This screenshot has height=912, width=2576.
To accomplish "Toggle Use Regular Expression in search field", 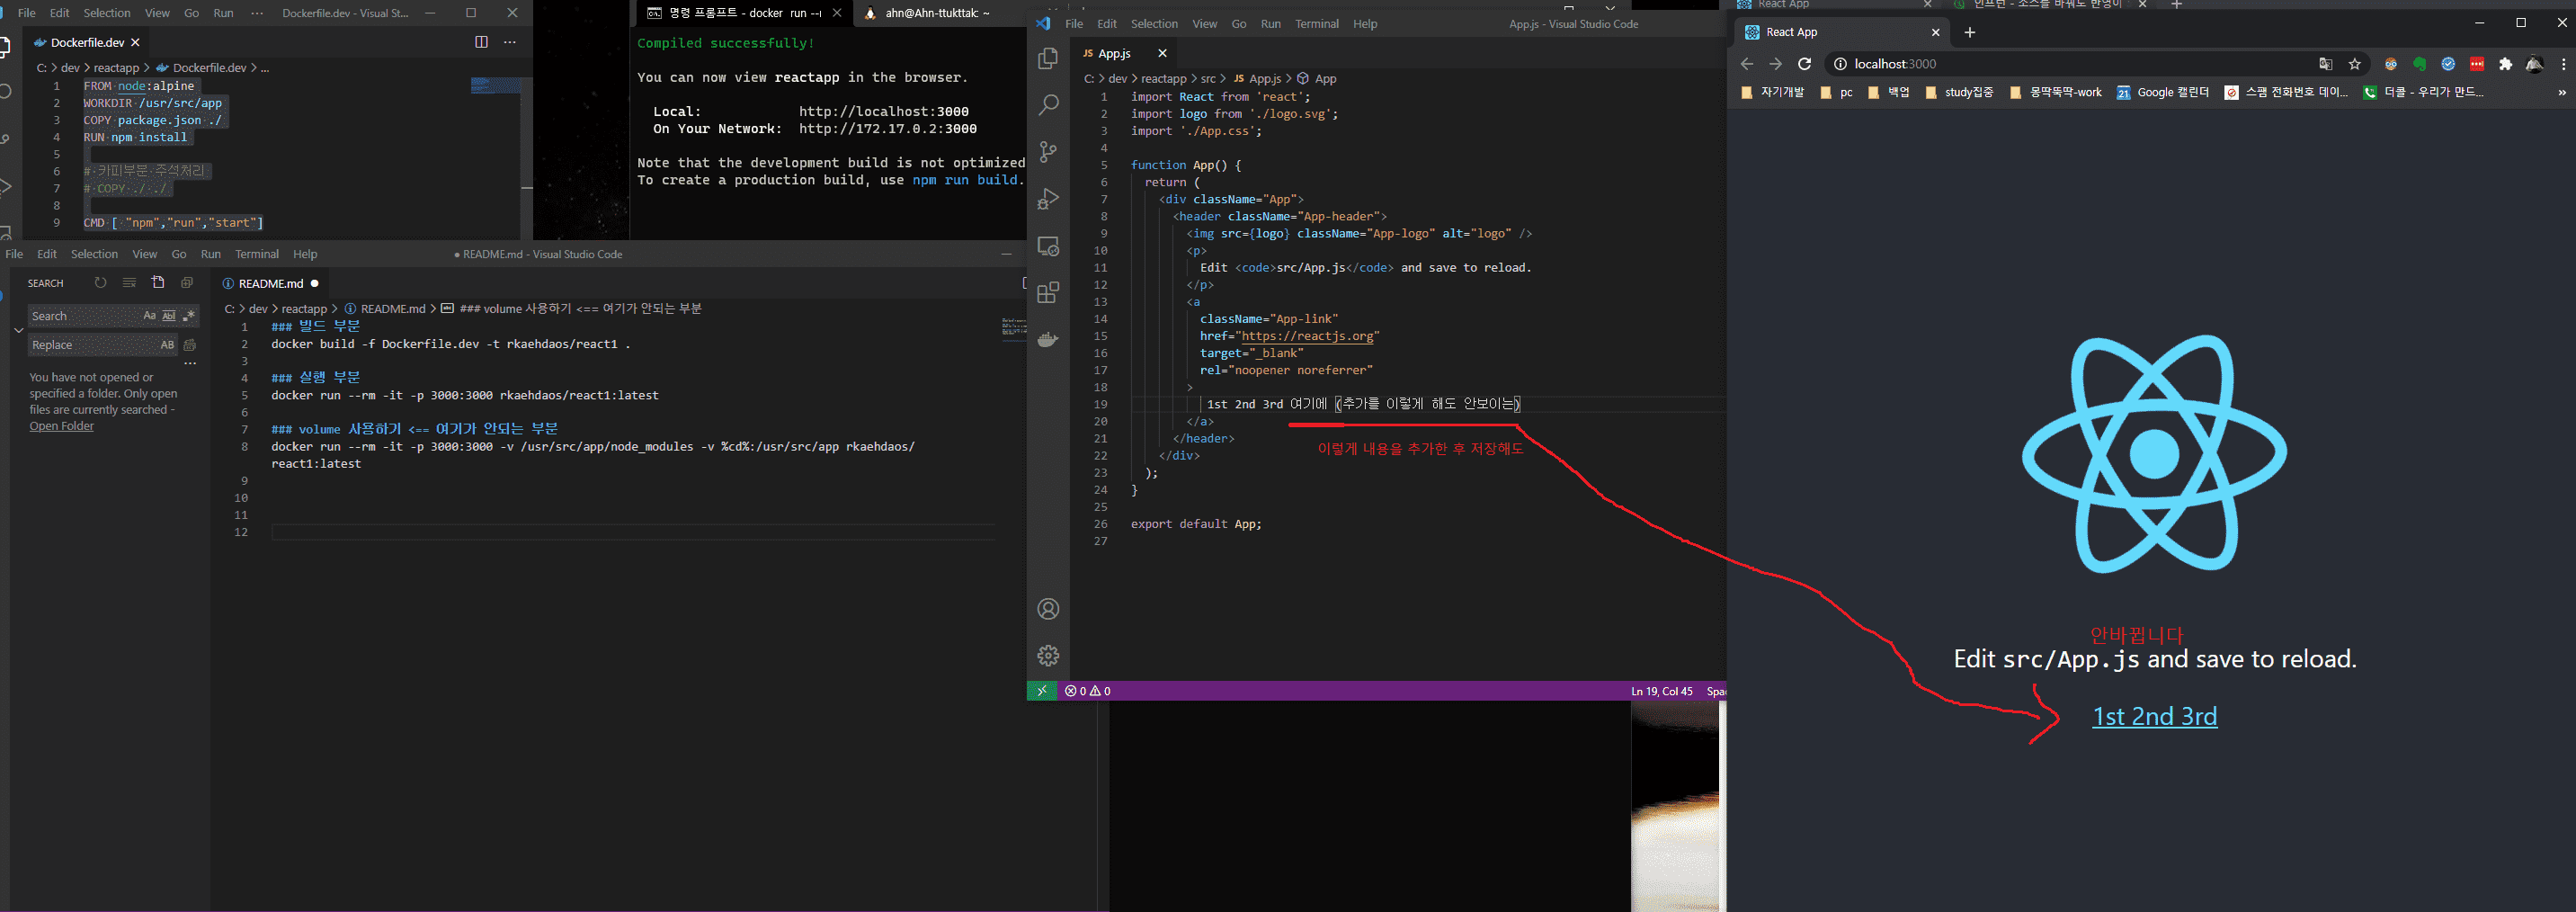I will (189, 316).
